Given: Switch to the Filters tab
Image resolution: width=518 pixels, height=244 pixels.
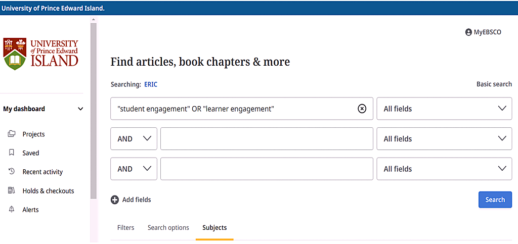Looking at the screenshot, I should [x=125, y=228].
